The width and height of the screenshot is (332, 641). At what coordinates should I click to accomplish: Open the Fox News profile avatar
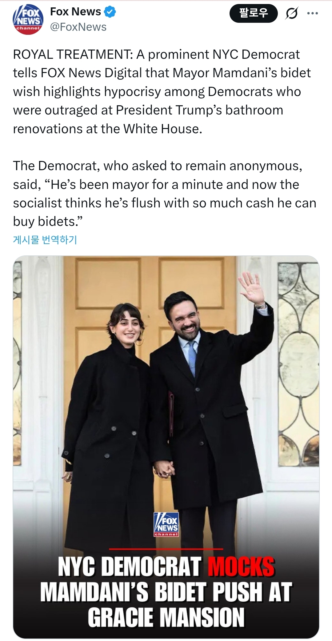[28, 19]
